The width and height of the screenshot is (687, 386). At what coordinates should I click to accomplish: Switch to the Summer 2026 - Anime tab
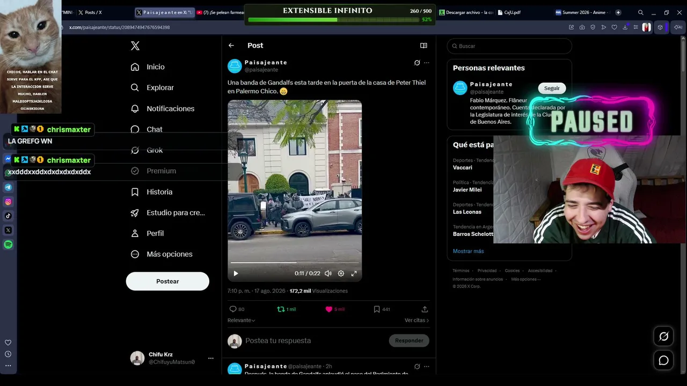(582, 12)
